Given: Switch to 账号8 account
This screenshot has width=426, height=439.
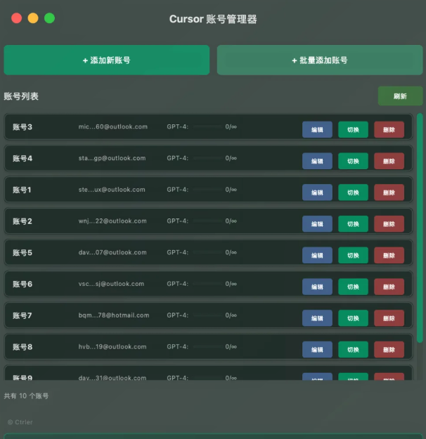Looking at the screenshot, I should tap(353, 349).
